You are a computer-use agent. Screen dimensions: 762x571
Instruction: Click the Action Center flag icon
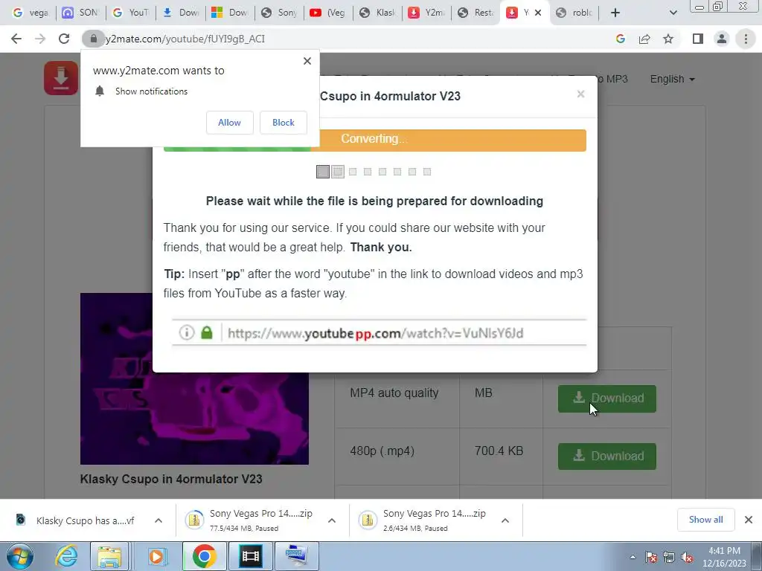651,558
